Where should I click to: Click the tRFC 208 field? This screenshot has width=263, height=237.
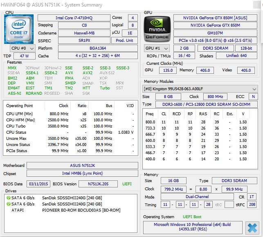(x=252, y=205)
